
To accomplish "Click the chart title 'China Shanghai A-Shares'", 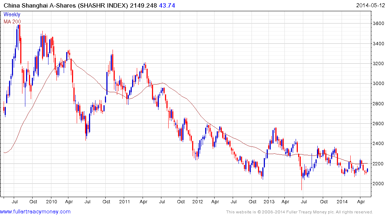I will click(40, 5).
